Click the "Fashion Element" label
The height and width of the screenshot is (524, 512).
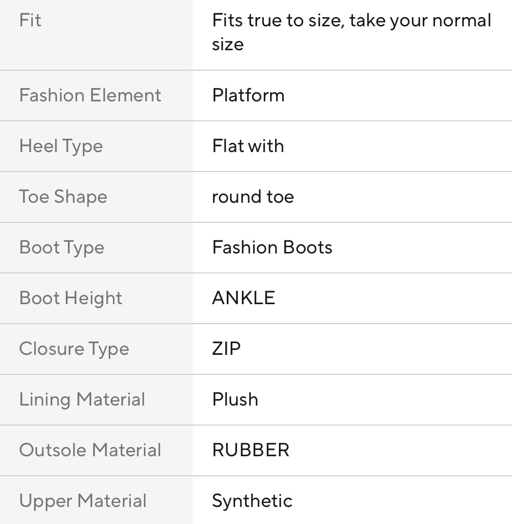click(90, 95)
